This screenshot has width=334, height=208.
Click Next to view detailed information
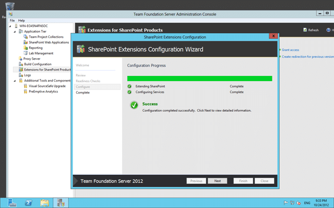[218, 181]
